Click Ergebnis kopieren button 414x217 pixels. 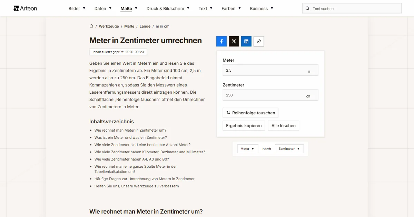pos(244,126)
